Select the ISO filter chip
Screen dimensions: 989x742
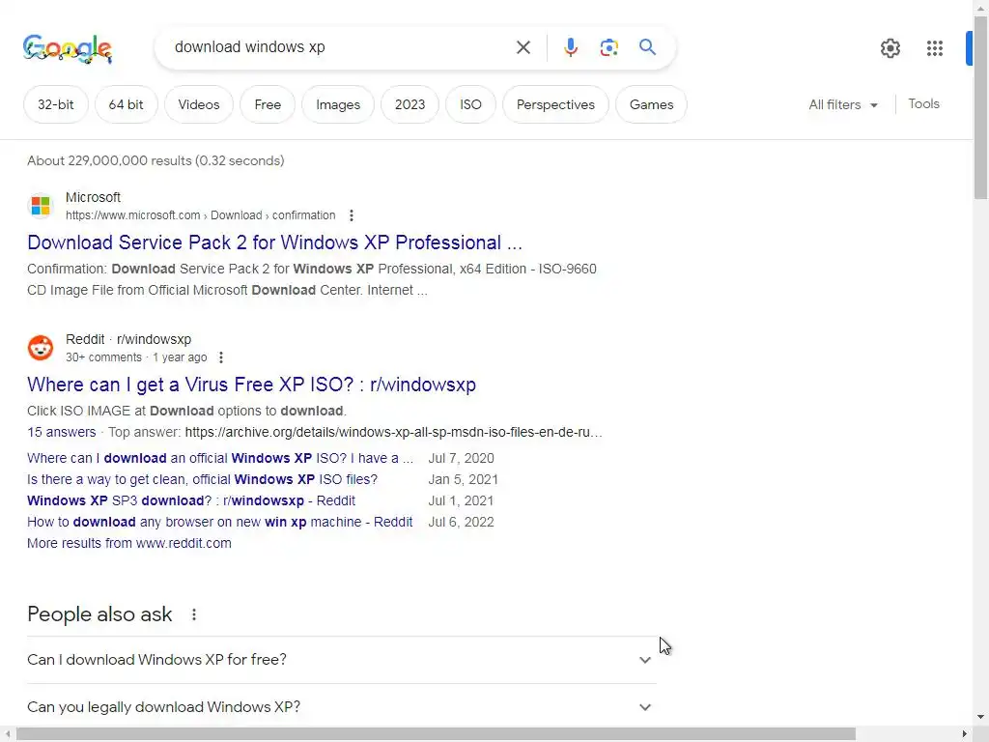coord(470,104)
